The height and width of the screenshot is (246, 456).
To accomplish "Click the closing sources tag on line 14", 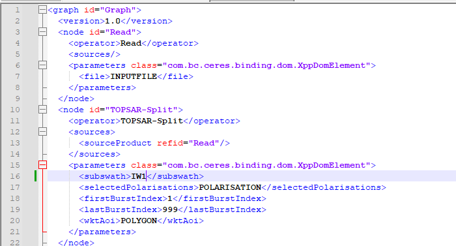I will pos(94,154).
